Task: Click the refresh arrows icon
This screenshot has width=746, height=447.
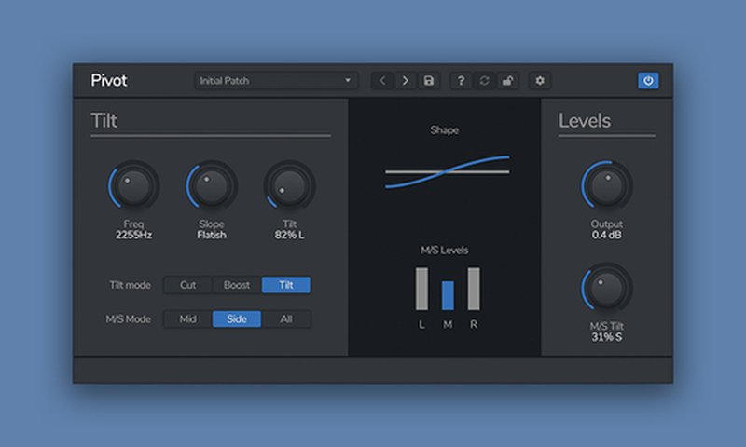Action: 484,81
